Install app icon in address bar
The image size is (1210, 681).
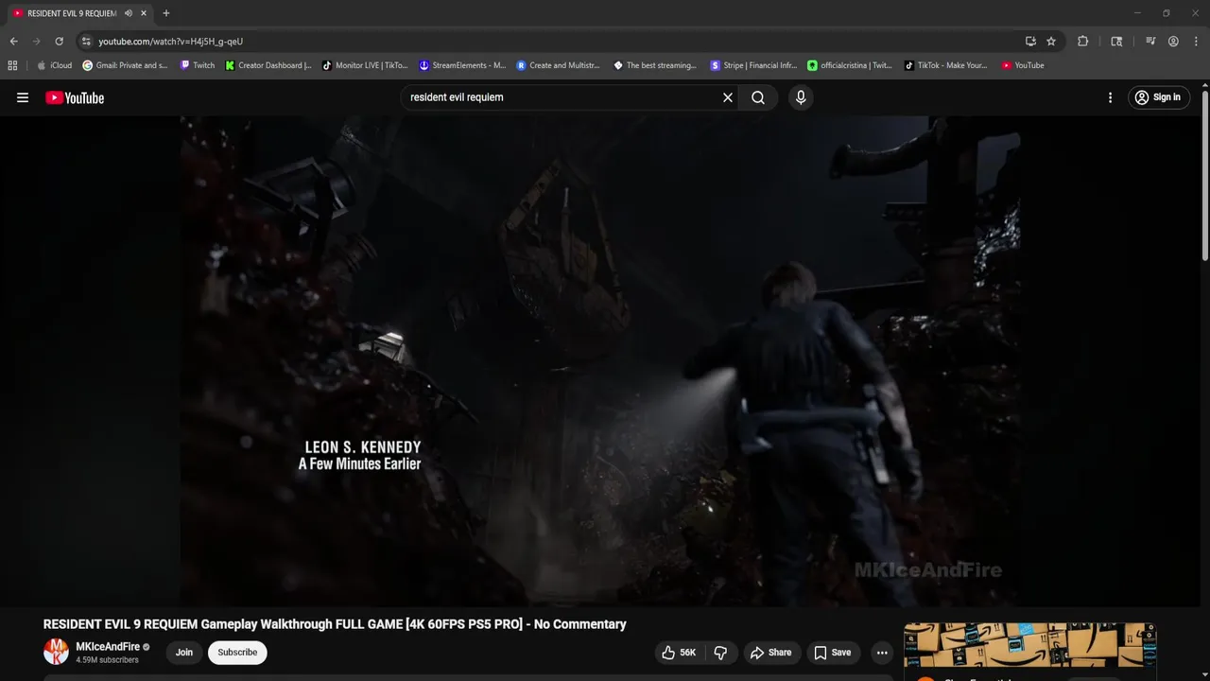pos(1030,42)
